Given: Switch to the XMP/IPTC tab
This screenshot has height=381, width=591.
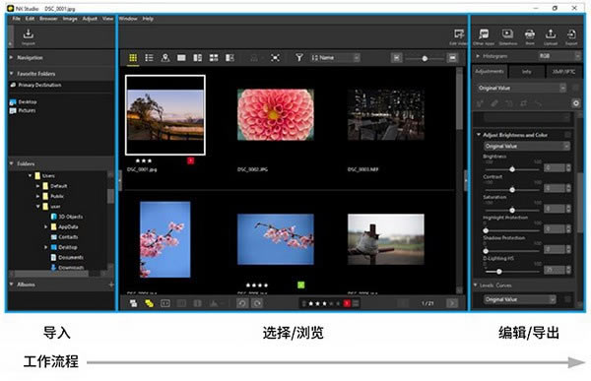Looking at the screenshot, I should (x=563, y=71).
